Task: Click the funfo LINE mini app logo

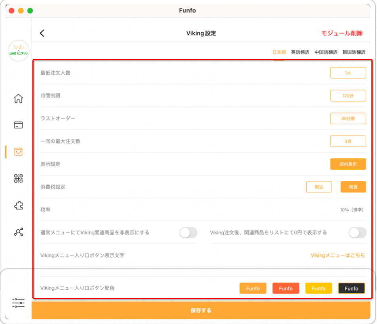Action: [x=19, y=51]
